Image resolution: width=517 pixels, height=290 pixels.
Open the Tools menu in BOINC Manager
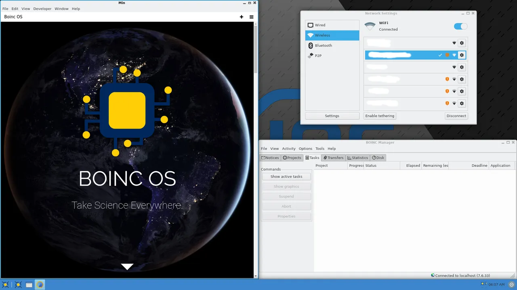tap(320, 149)
